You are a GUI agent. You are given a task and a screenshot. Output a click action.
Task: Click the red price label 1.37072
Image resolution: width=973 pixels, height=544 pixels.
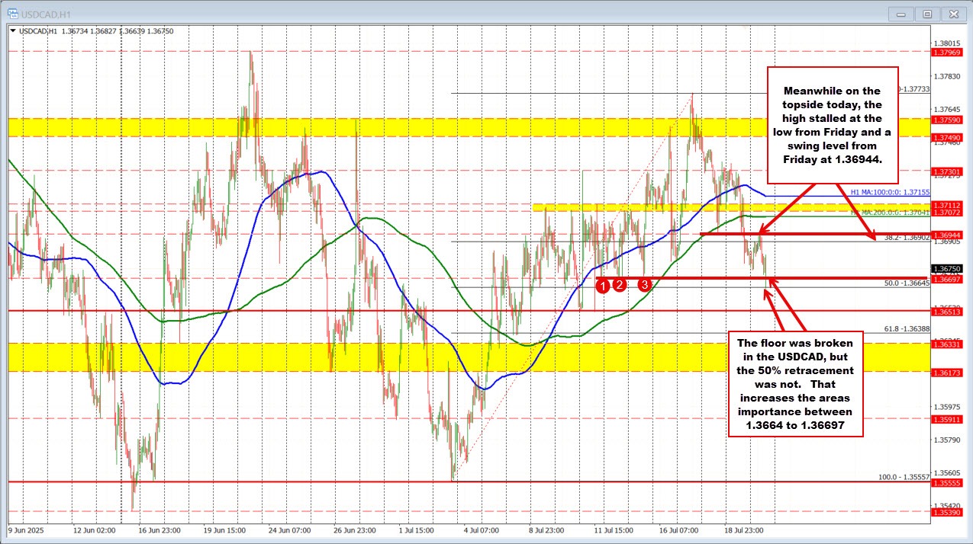coord(946,213)
